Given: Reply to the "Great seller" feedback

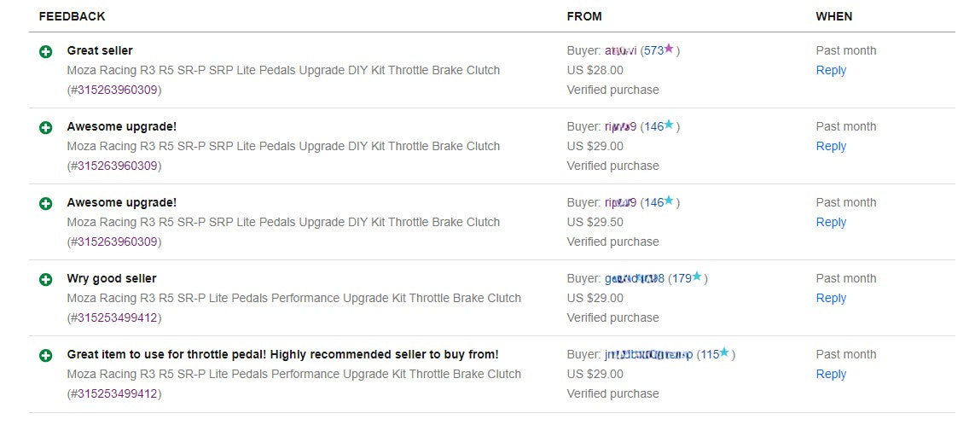Looking at the screenshot, I should (x=831, y=70).
